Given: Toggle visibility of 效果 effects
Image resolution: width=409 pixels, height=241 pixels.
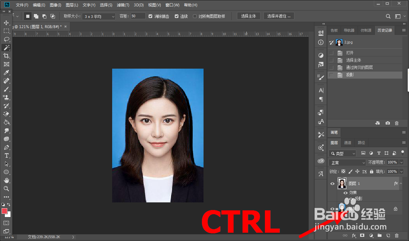Looking at the screenshot, I should [x=345, y=193].
